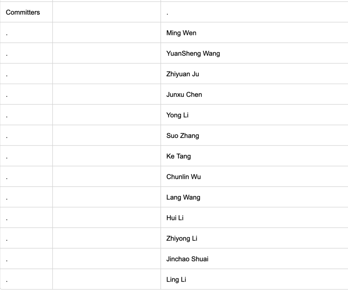Click the first-column dot in Yong Li's row
348x291 pixels.
point(7,116)
